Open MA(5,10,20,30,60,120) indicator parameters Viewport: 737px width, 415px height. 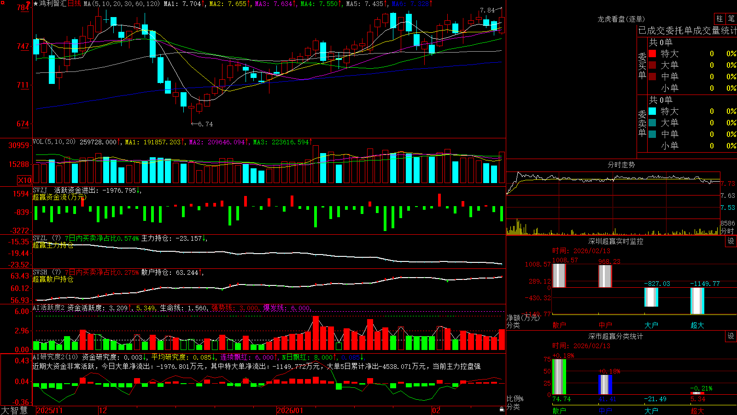[x=122, y=4]
